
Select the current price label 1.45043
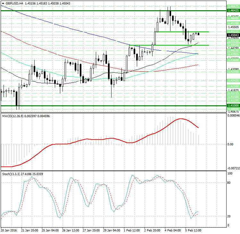coord(233,35)
